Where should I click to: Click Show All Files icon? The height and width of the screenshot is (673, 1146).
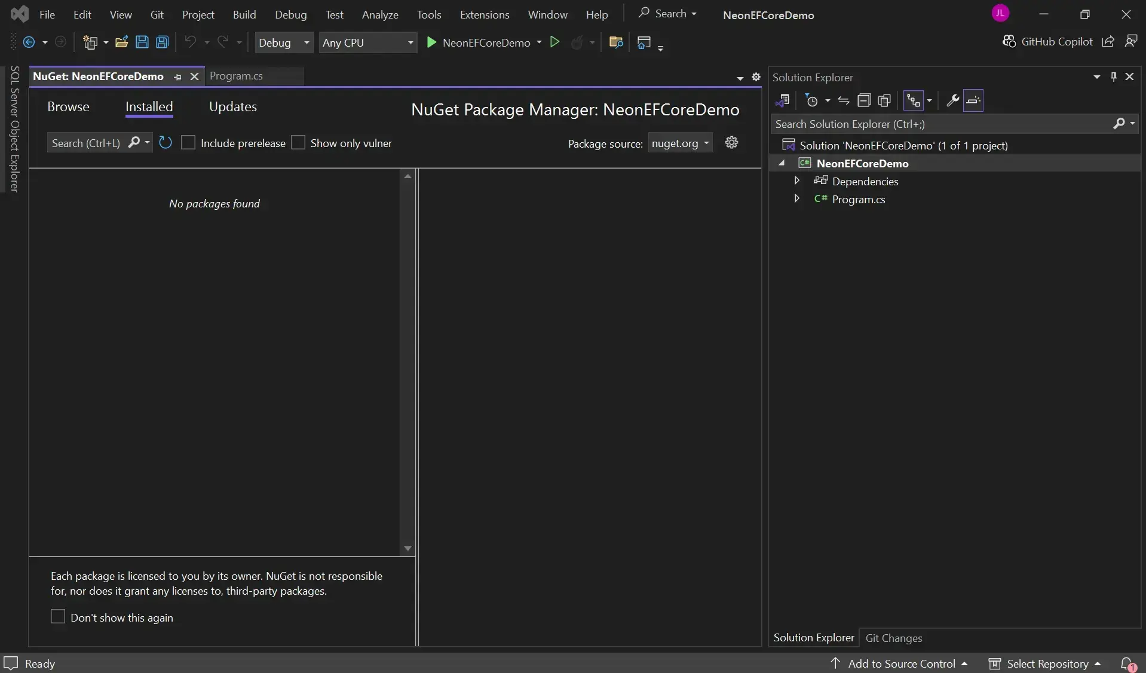pos(884,100)
